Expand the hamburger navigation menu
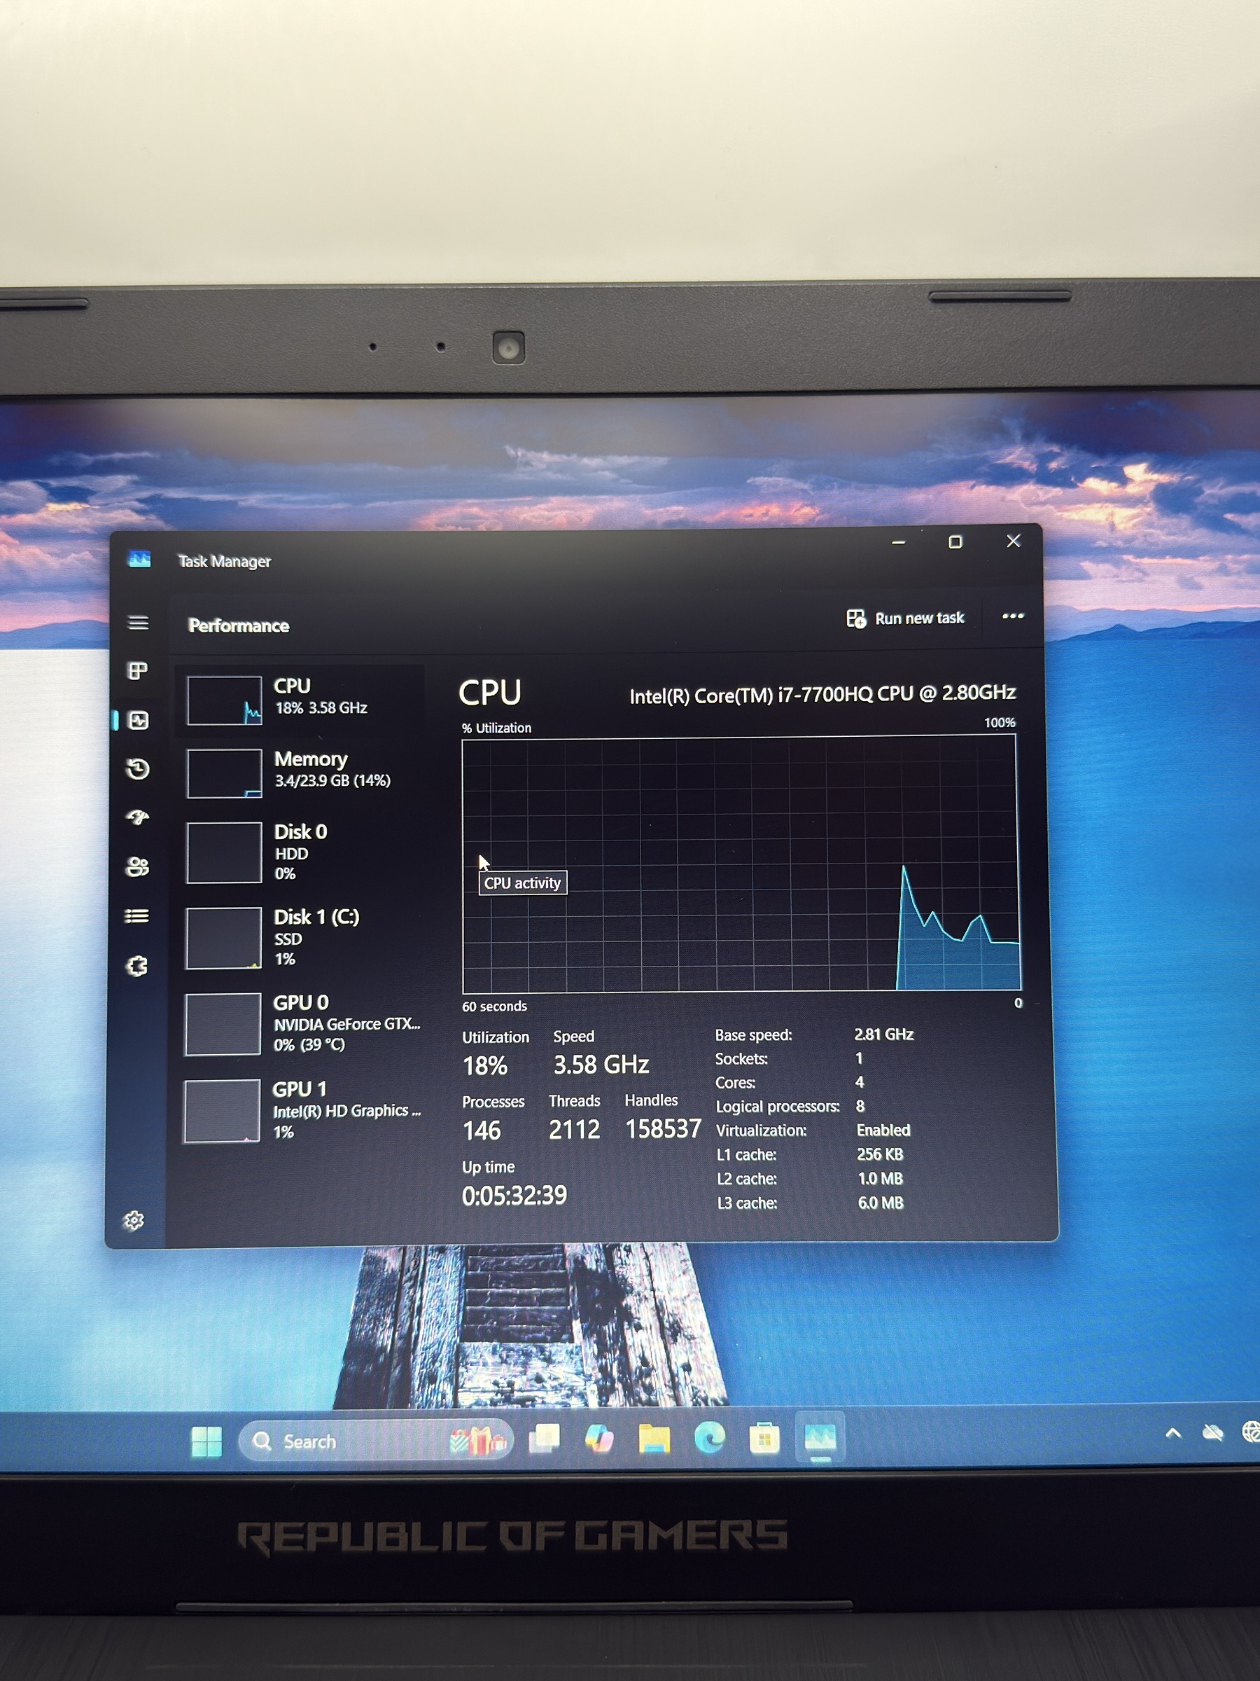 pyautogui.click(x=138, y=623)
